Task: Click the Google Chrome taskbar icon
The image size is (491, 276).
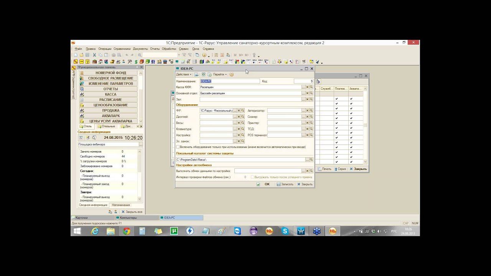Action: pos(127,231)
